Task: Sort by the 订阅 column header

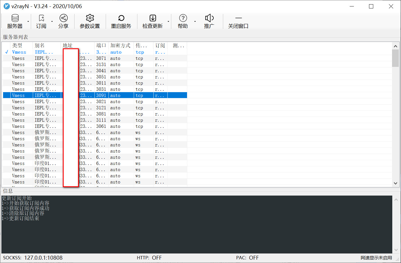Action: click(160, 46)
